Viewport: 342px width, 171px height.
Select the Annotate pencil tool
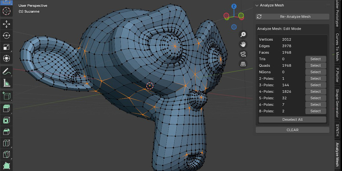[x=6, y=71]
